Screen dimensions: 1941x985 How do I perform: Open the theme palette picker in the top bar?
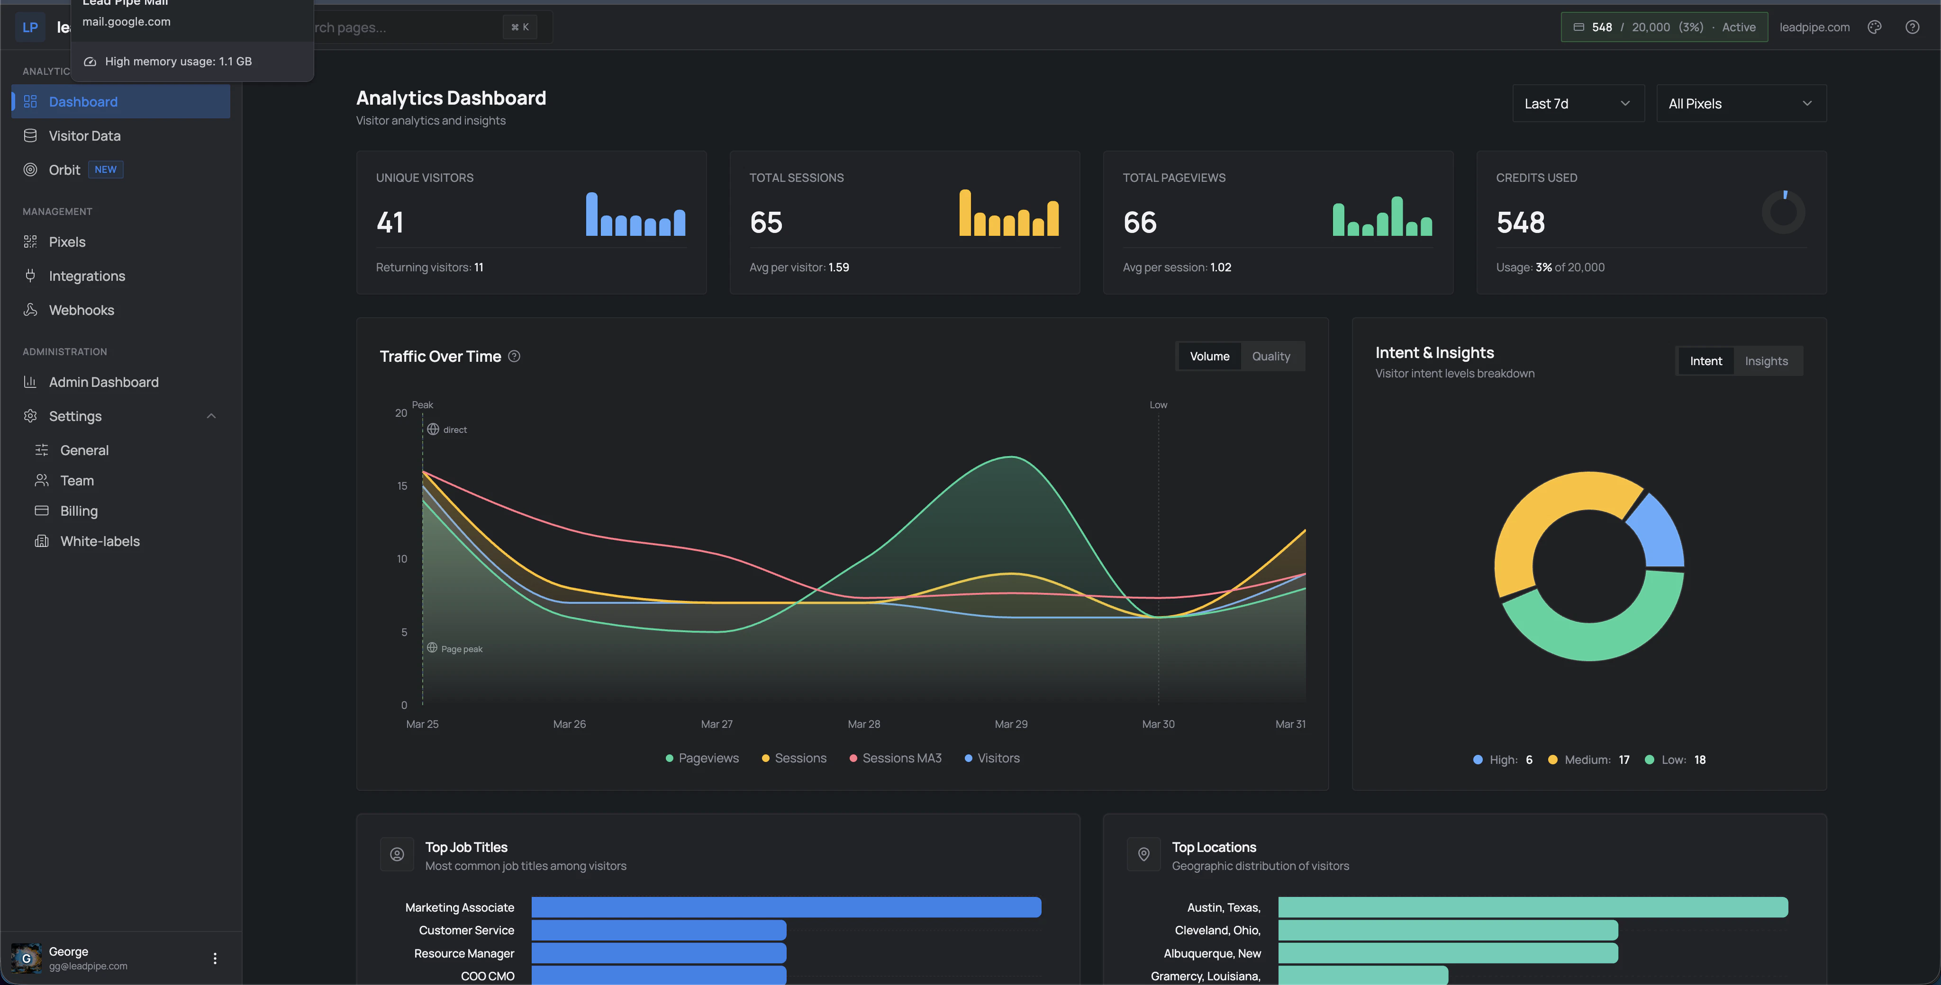pyautogui.click(x=1874, y=27)
